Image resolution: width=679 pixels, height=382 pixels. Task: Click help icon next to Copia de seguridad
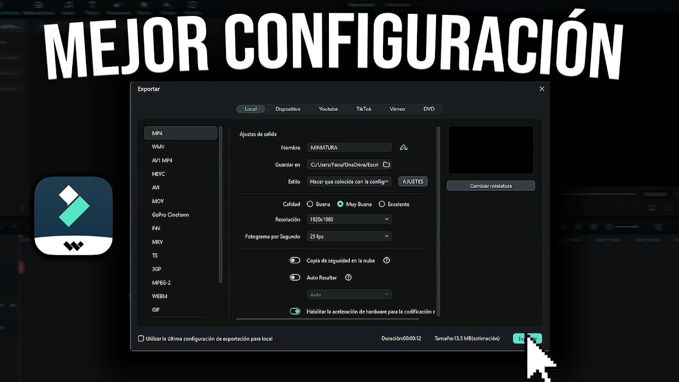(x=387, y=261)
